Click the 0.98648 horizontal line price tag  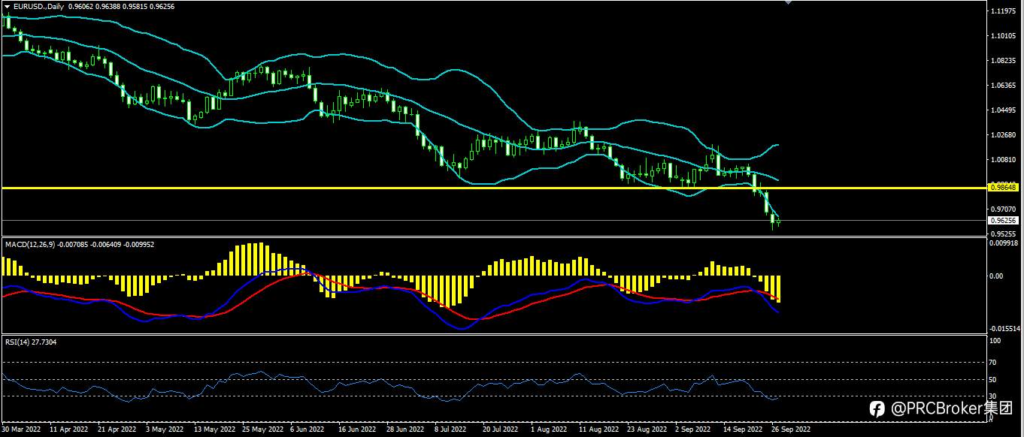point(1003,187)
